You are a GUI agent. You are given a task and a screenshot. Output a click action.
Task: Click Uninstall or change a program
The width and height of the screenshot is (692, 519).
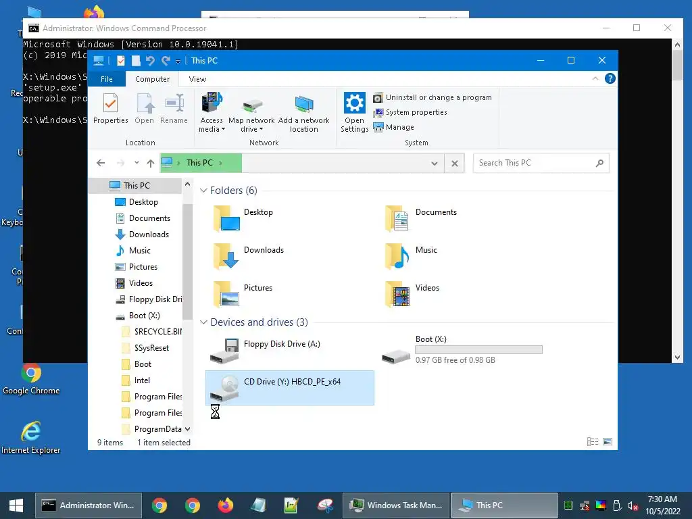click(432, 97)
